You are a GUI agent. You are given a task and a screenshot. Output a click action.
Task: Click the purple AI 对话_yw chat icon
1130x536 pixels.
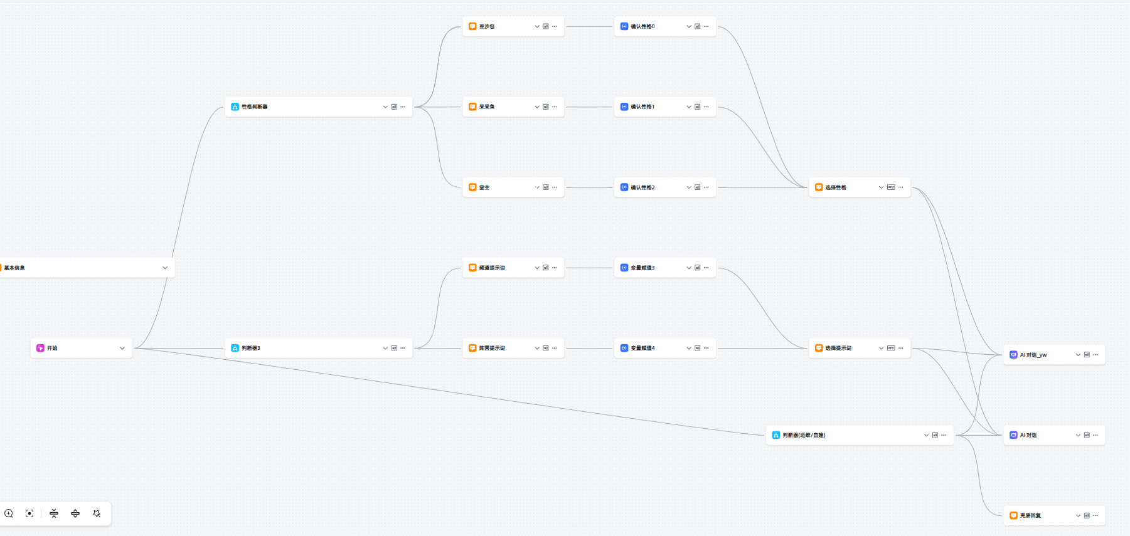pos(1013,355)
